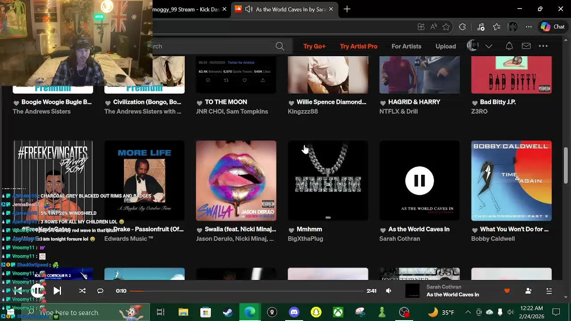Open SoundCloud notifications bell
The height and width of the screenshot is (321, 571).
pyautogui.click(x=509, y=46)
